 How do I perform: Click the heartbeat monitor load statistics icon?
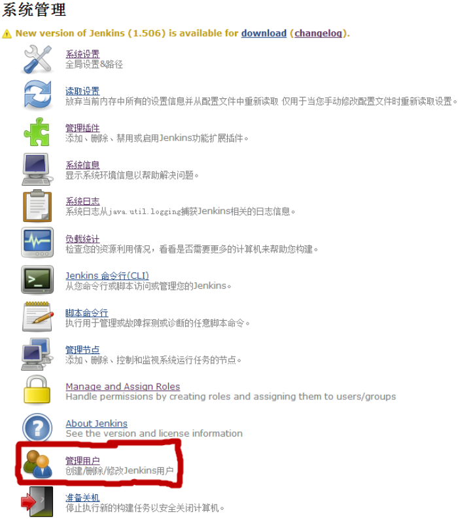[x=37, y=243]
